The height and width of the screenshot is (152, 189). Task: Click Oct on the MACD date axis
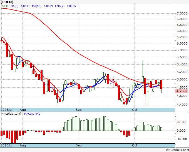pos(135,145)
